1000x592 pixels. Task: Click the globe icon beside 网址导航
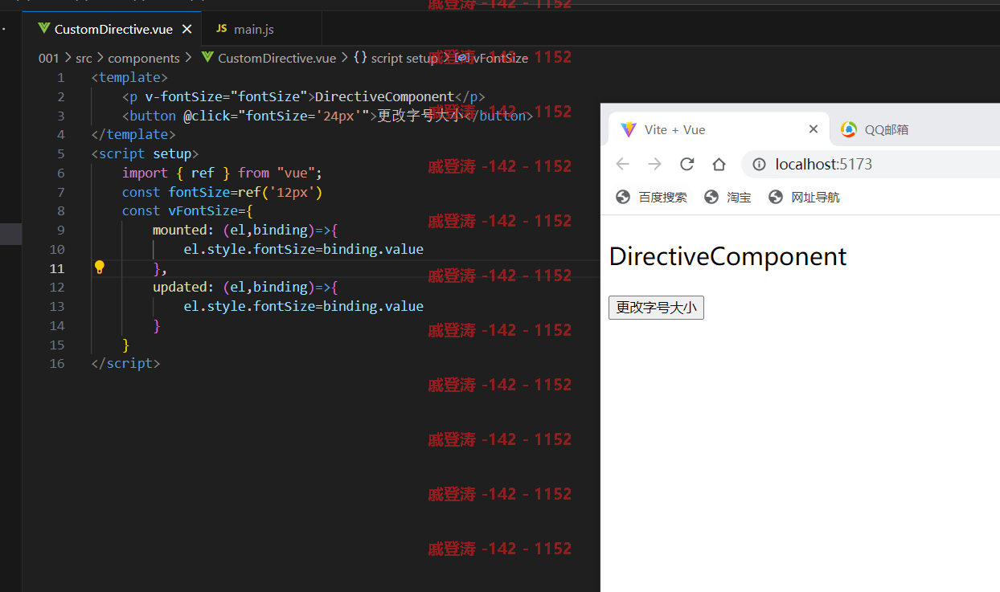coord(776,197)
